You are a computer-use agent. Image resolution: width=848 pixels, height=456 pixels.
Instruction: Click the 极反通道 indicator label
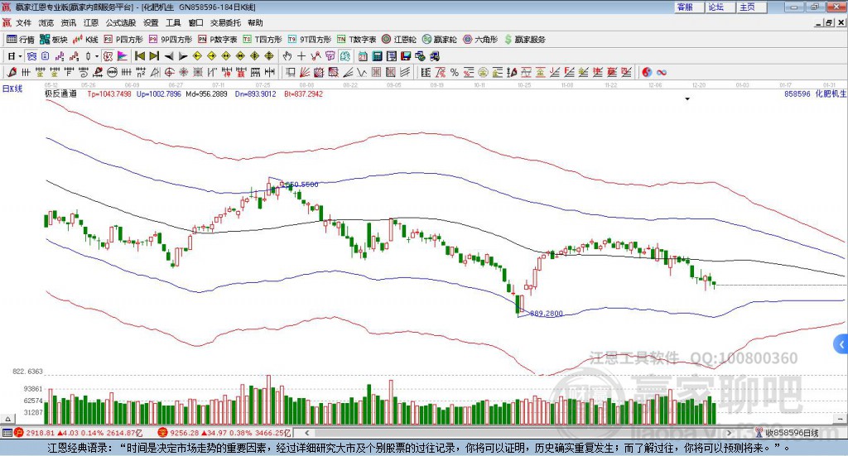pos(60,94)
